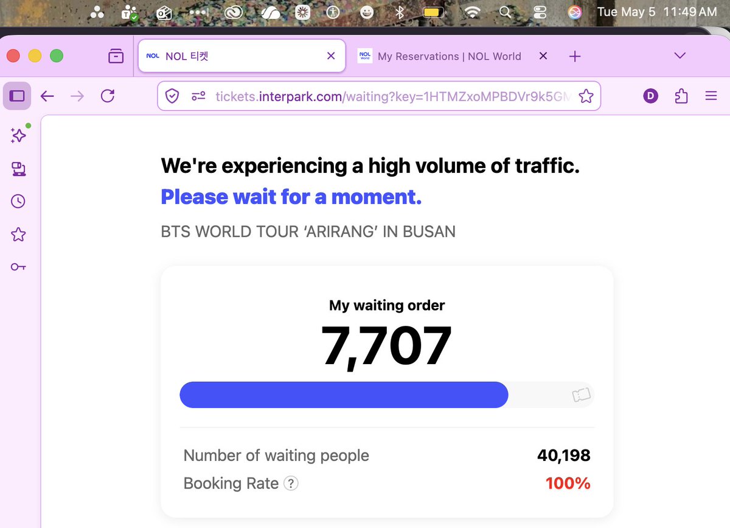The image size is (730, 528).
Task: Click BTS WORLD TOUR 'ARIRANG' IN BUSAN title
Action: [x=308, y=232]
